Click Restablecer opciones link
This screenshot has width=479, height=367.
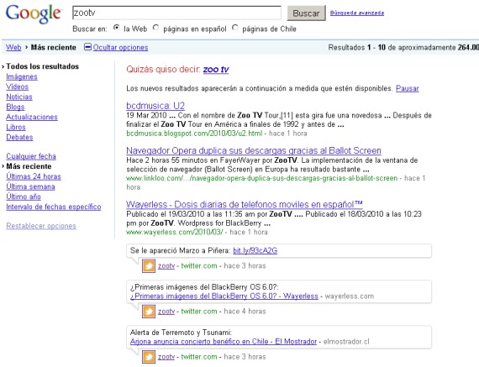[41, 226]
